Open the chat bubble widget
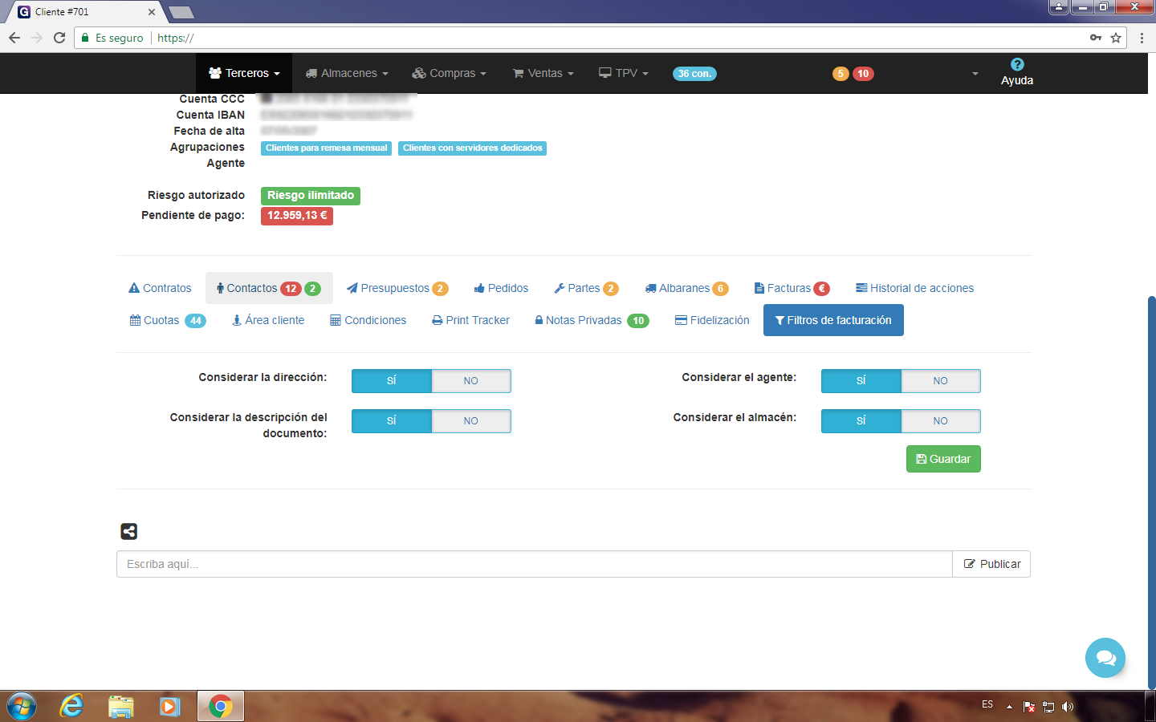 pyautogui.click(x=1105, y=658)
